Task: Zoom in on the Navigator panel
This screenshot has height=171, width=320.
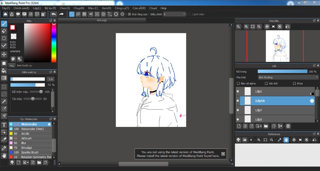Action: pos(246,27)
